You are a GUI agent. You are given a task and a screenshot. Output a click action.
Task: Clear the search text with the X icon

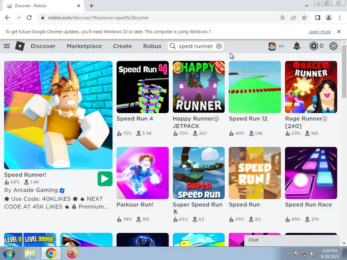pyautogui.click(x=219, y=46)
